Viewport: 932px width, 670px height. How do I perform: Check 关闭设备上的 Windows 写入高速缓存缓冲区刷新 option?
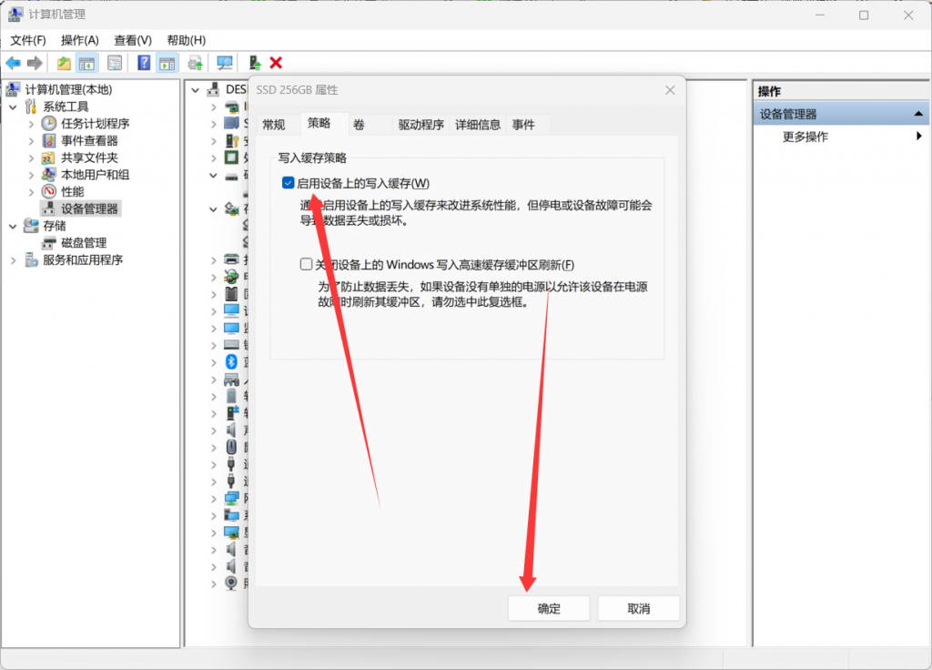(x=307, y=265)
